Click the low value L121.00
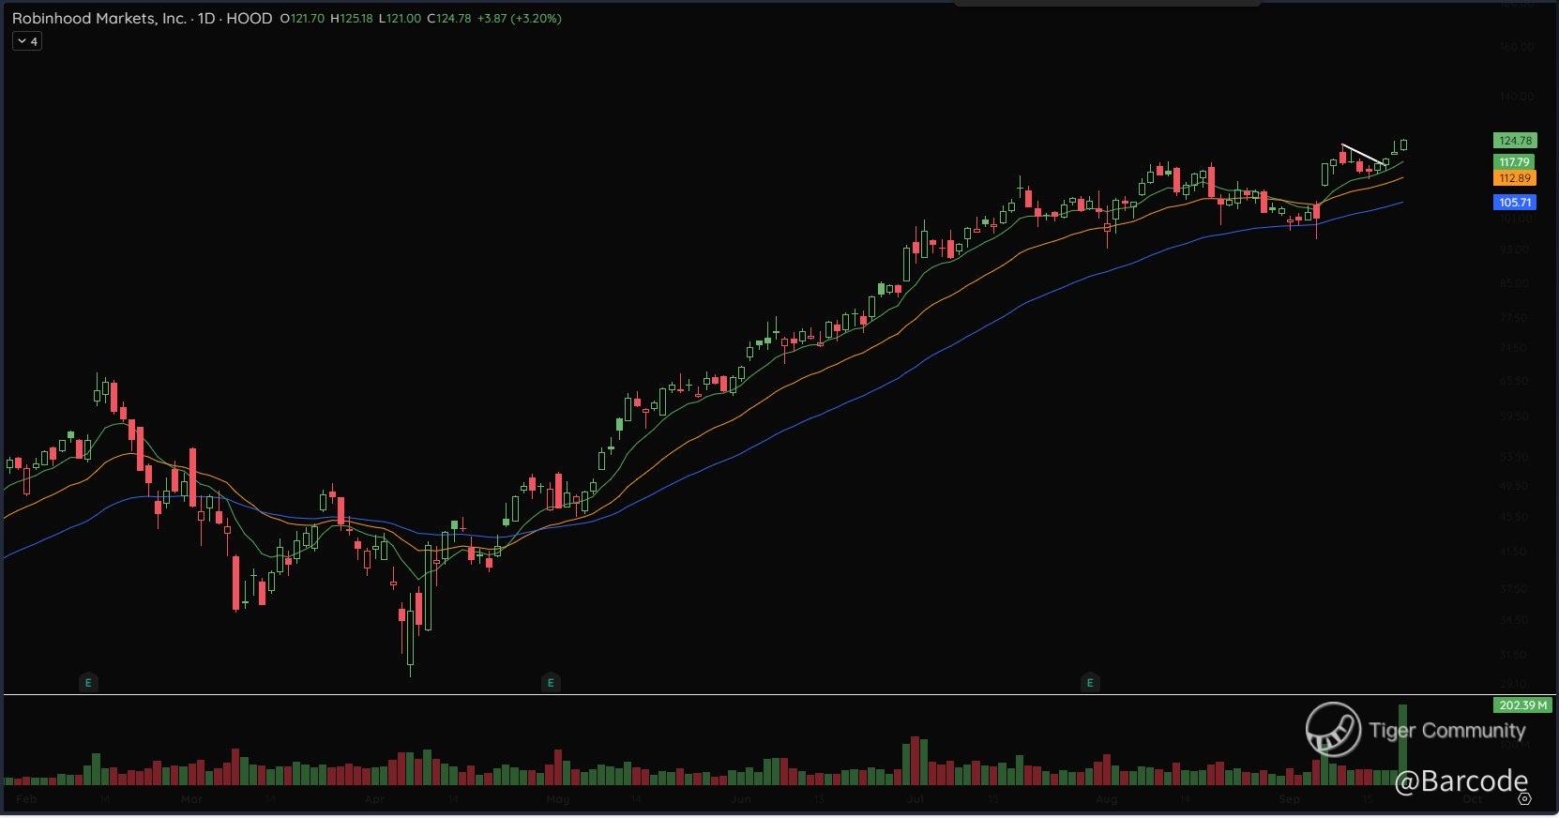The image size is (1559, 818). pyautogui.click(x=400, y=18)
